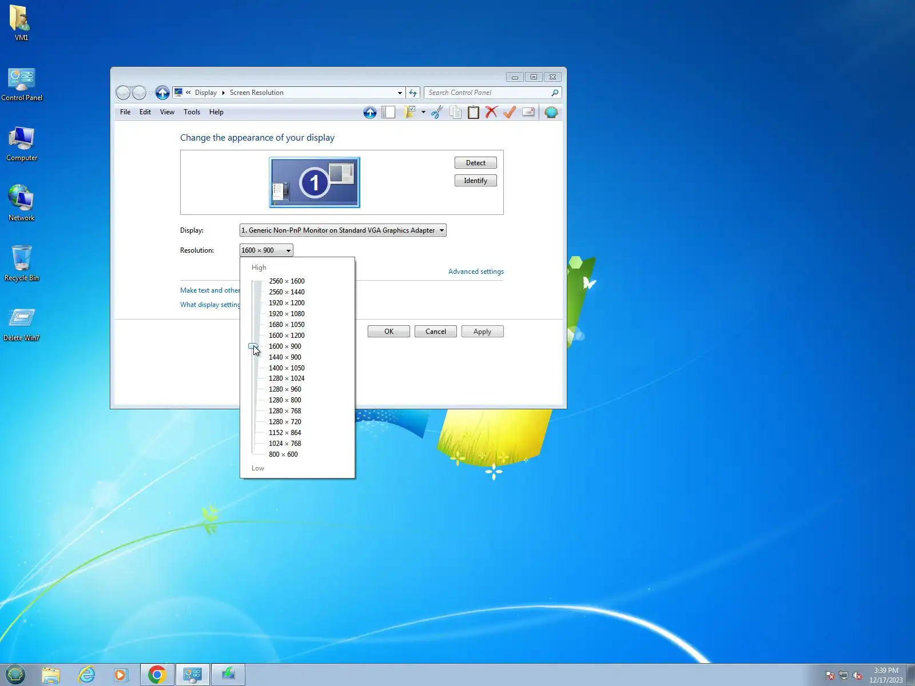Launch Internet Explorer from the taskbar

86,675
